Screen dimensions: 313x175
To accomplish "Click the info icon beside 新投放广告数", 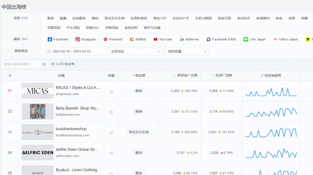I will coord(174,75).
